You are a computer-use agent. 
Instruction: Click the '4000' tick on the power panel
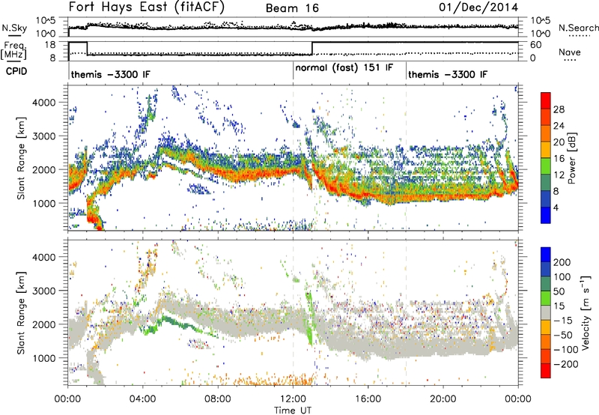click(x=43, y=103)
